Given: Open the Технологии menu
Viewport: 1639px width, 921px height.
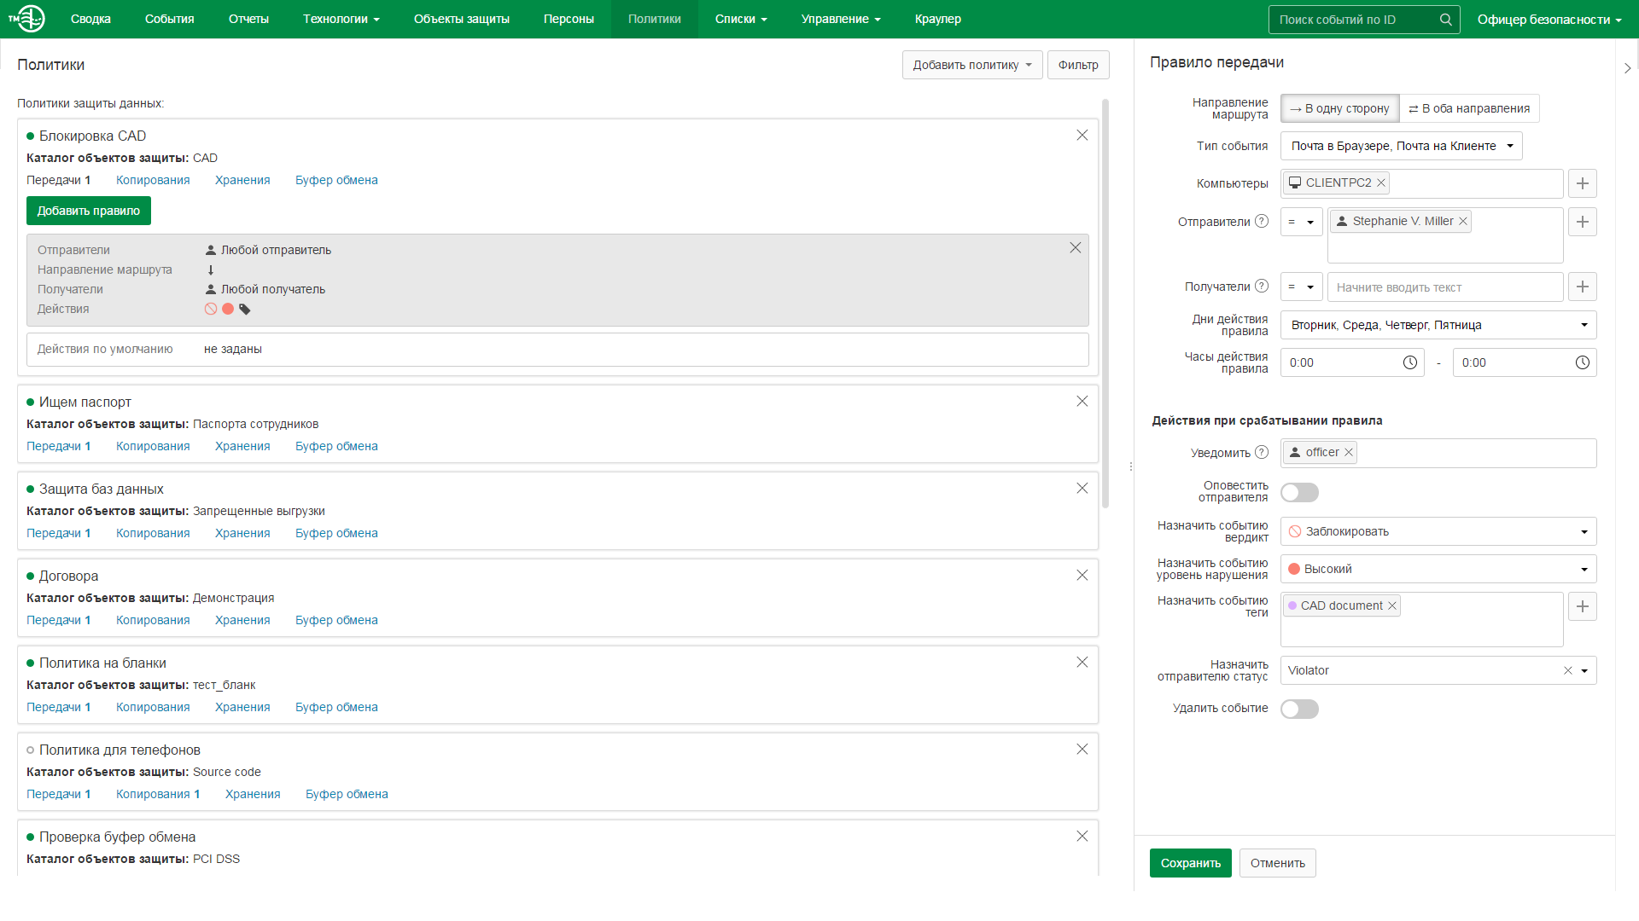Looking at the screenshot, I should coord(341,19).
